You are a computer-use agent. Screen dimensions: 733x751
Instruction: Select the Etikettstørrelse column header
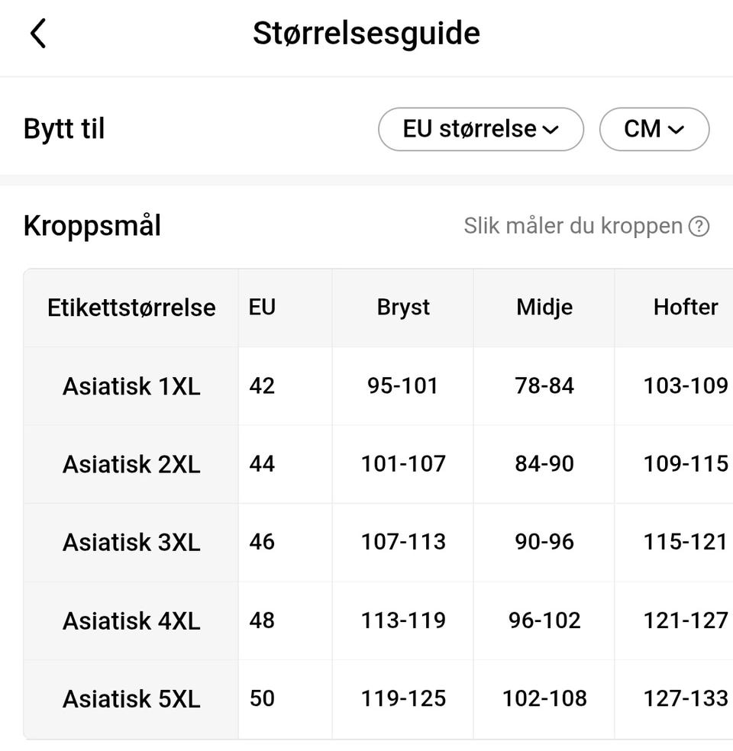pyautogui.click(x=131, y=308)
